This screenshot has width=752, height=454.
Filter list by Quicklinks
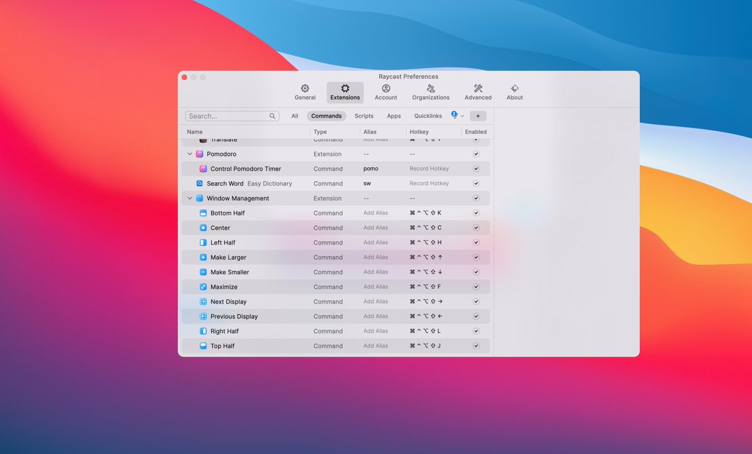(428, 116)
